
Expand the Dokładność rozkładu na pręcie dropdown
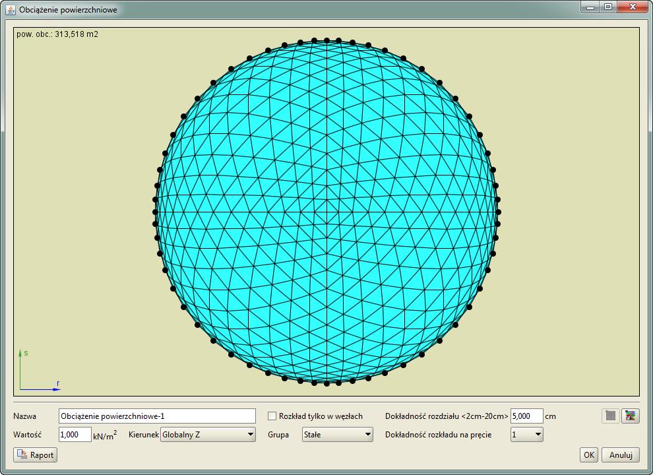[x=527, y=435]
